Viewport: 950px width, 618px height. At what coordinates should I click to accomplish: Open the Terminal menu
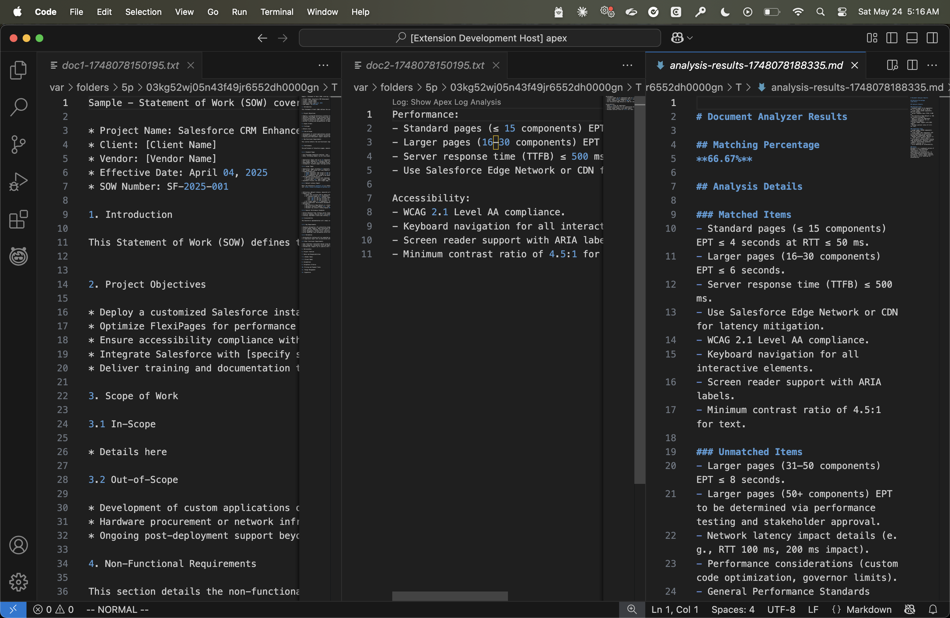277,12
